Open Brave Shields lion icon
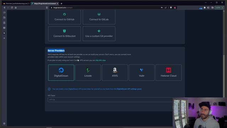Viewport: 227px width, 128px height. (171, 7)
